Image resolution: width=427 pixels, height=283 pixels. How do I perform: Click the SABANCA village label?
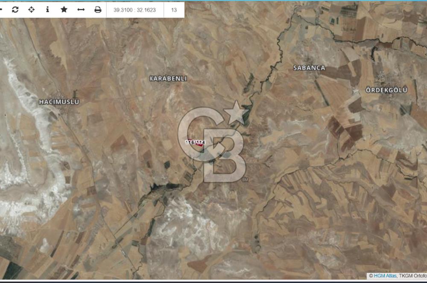pyautogui.click(x=309, y=68)
